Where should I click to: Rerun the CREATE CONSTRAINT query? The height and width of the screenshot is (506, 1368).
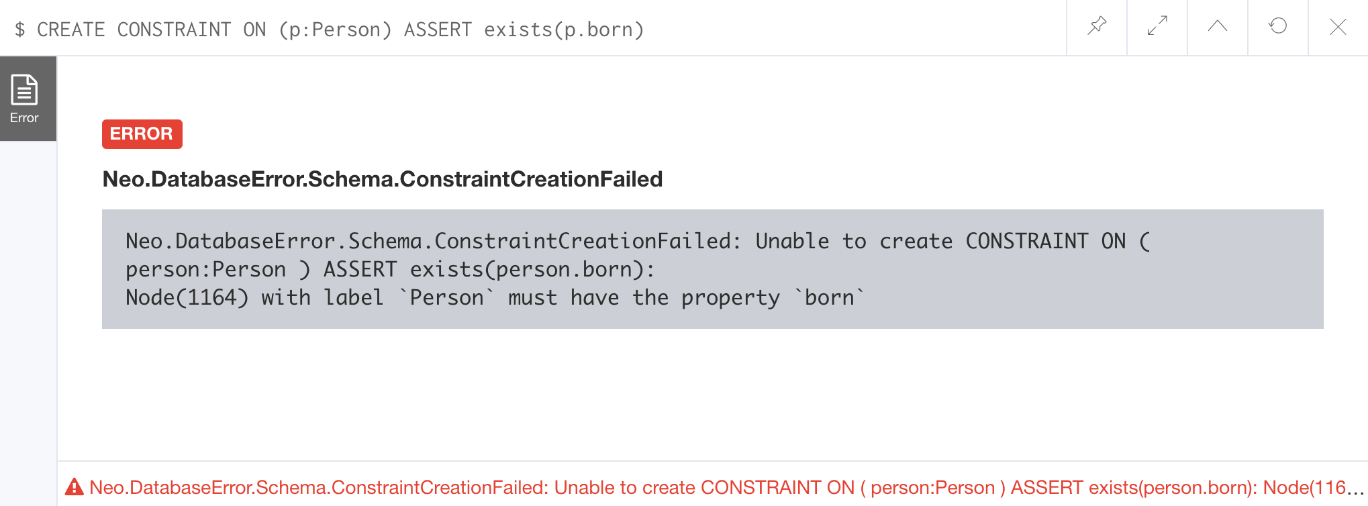[1278, 27]
